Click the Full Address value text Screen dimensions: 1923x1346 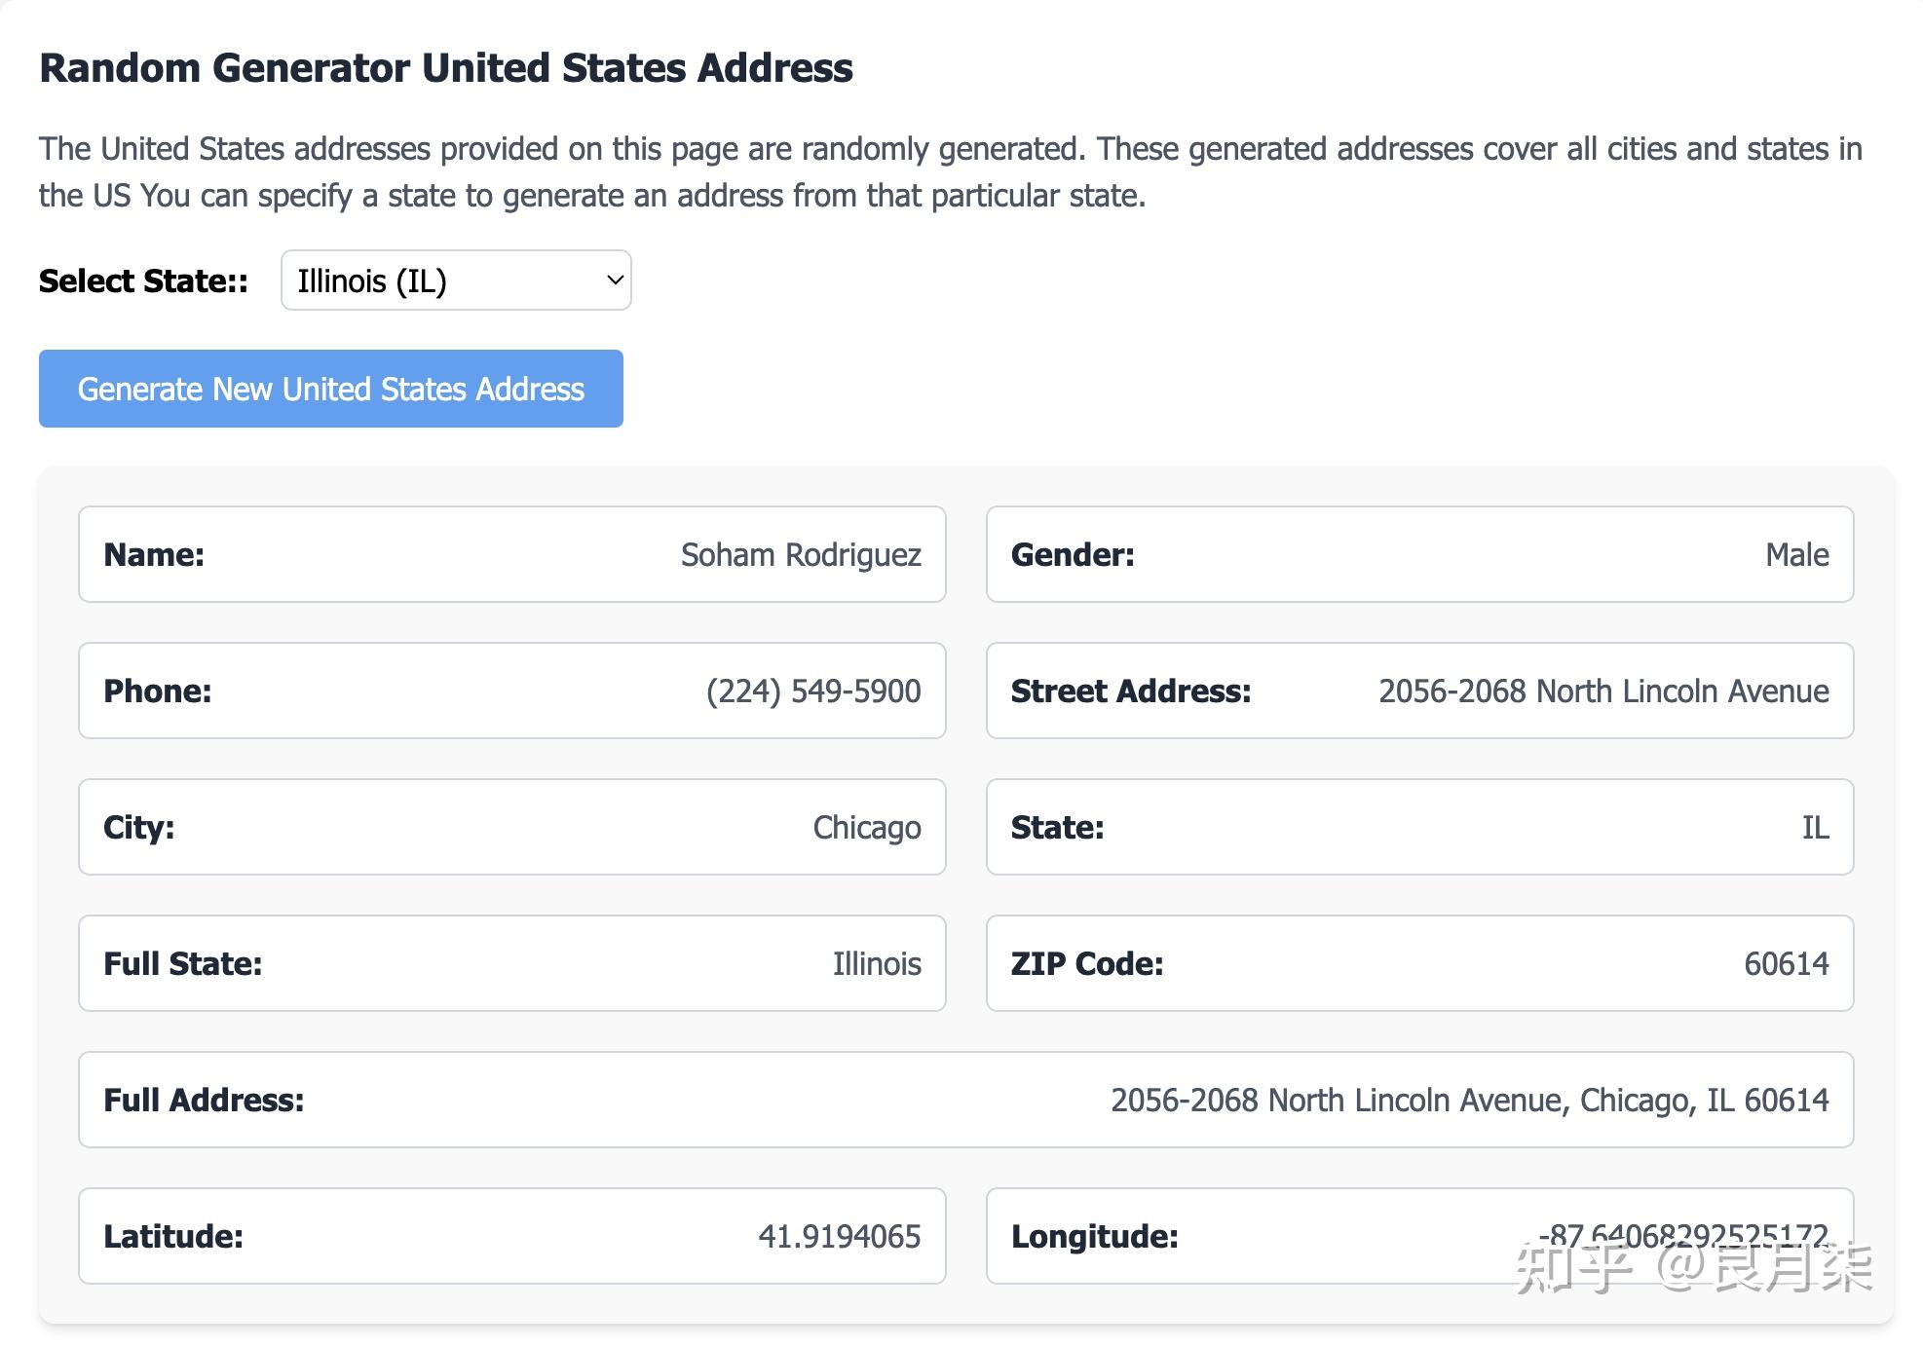coord(1469,1100)
